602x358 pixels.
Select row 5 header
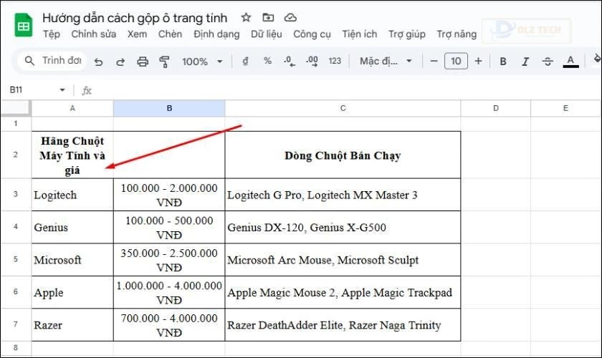15,259
